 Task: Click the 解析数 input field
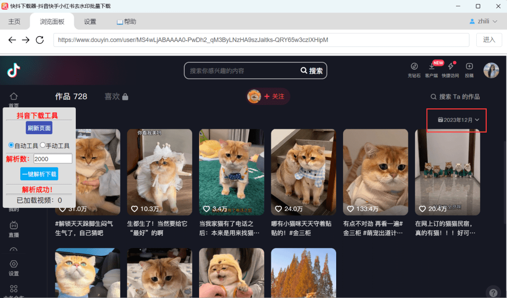tap(53, 159)
